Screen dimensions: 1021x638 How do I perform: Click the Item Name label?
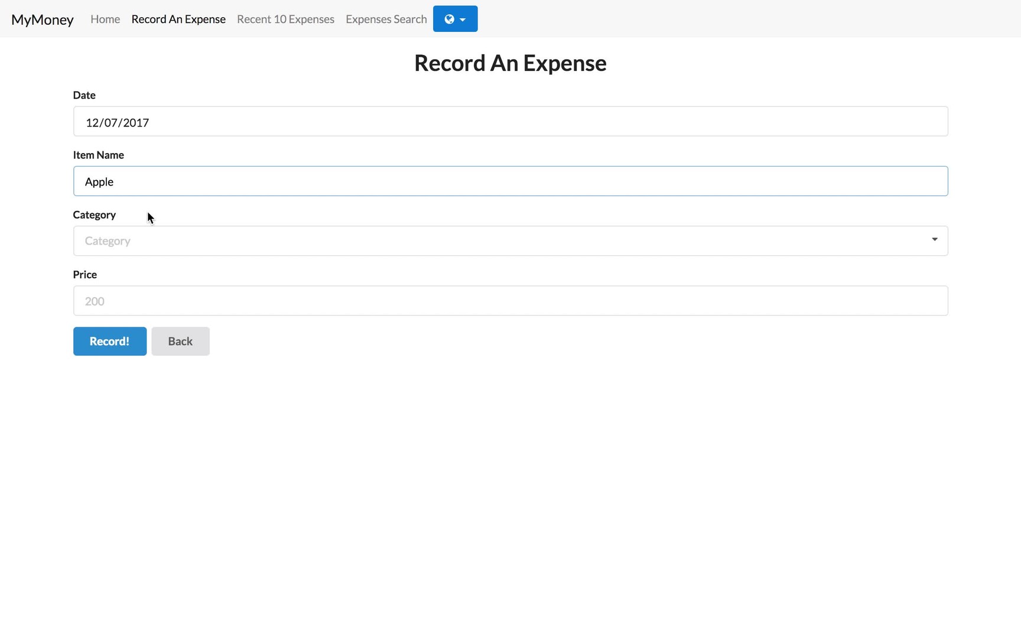[98, 155]
